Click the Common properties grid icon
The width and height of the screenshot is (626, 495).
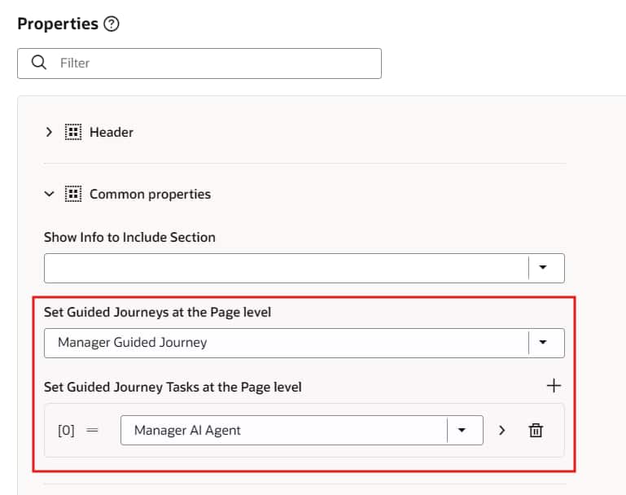pyautogui.click(x=73, y=194)
